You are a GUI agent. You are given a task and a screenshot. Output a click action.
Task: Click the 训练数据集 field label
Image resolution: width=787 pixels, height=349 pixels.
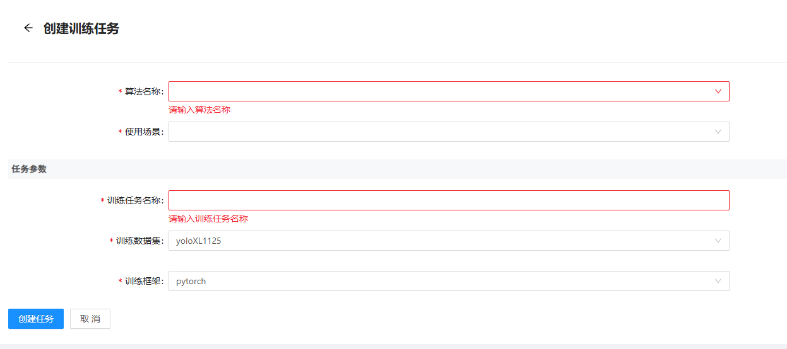139,241
